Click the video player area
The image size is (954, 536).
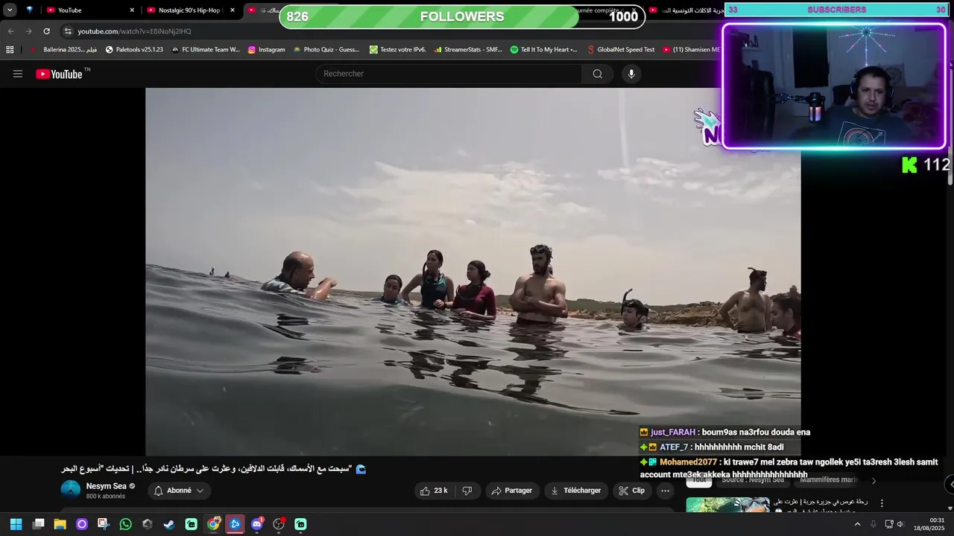(x=473, y=272)
